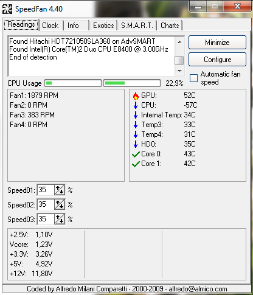
Task: Click the green checkmark beside Core 0
Action: (136, 154)
